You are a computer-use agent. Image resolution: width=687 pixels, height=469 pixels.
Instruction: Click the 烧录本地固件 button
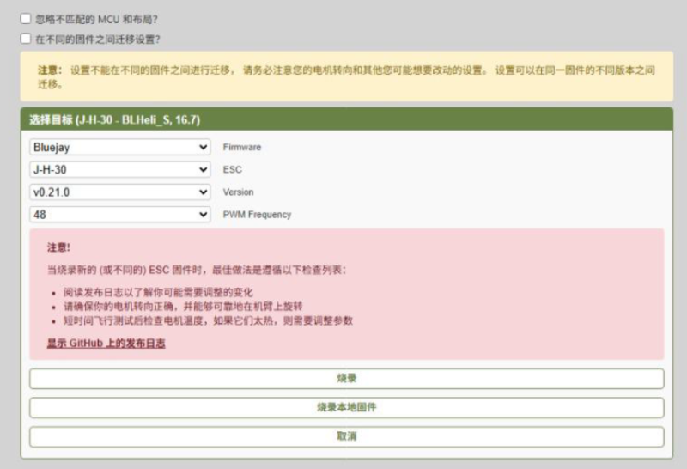346,407
